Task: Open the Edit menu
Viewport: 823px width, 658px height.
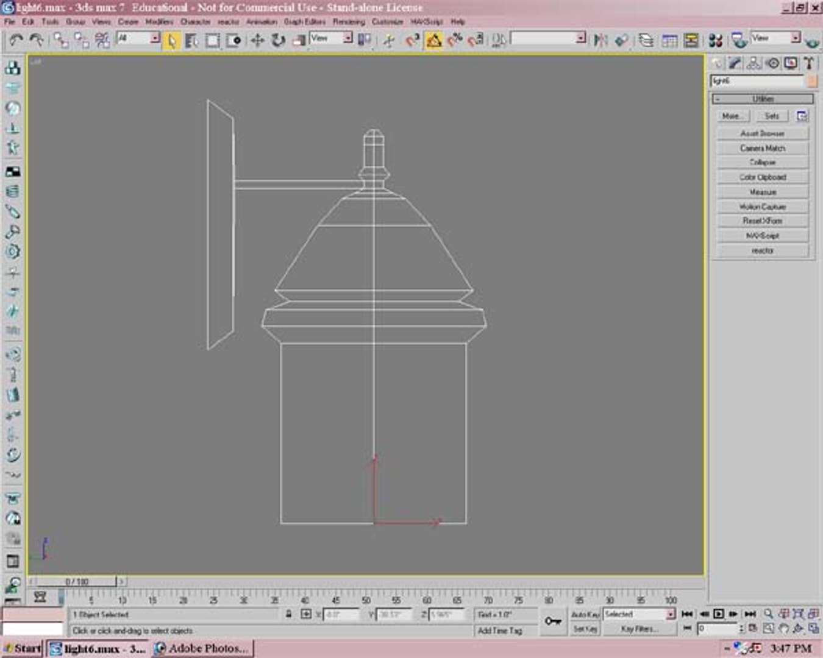Action: click(x=28, y=21)
